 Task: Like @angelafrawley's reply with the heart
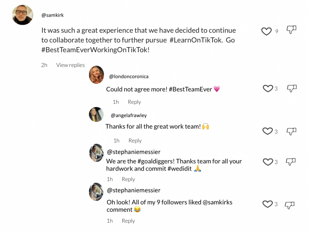(268, 131)
